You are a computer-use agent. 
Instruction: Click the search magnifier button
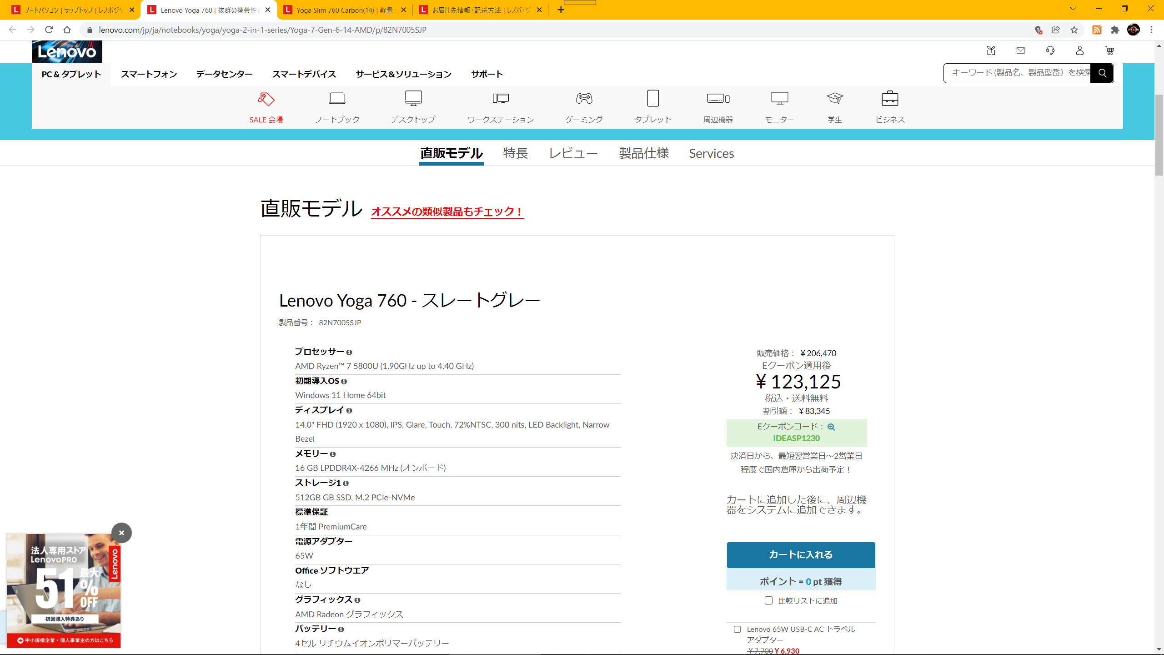pos(1102,73)
